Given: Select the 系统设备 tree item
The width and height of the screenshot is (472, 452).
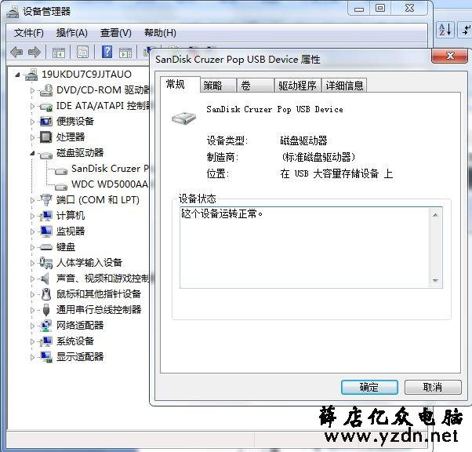Looking at the screenshot, I should point(75,341).
